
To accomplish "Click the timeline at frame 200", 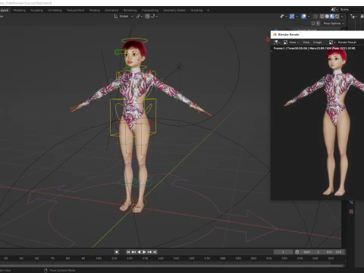I will pos(253,259).
